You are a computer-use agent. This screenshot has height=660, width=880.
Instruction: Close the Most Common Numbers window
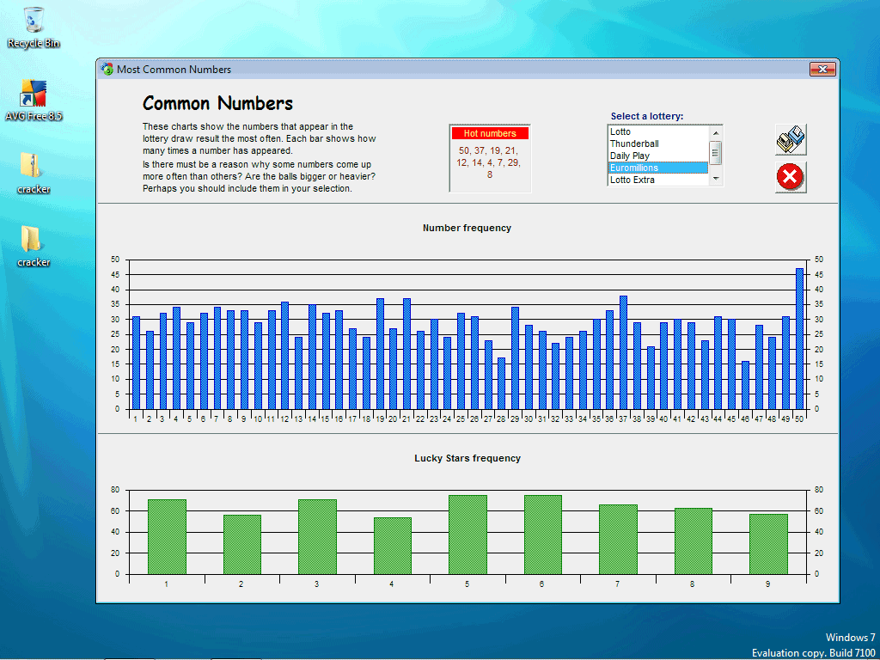(822, 70)
